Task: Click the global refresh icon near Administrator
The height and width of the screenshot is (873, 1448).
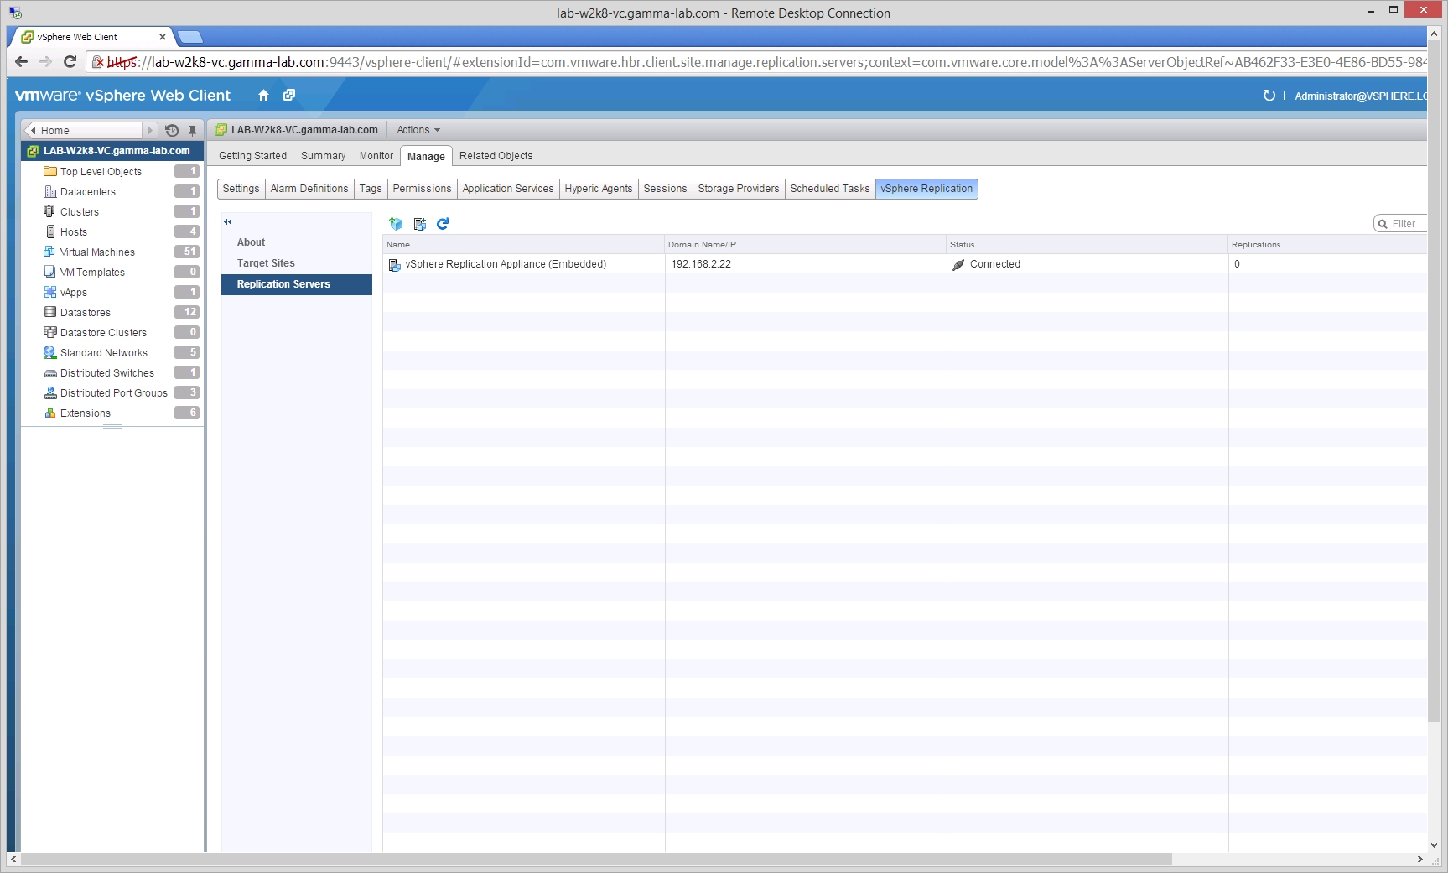Action: point(1269,96)
